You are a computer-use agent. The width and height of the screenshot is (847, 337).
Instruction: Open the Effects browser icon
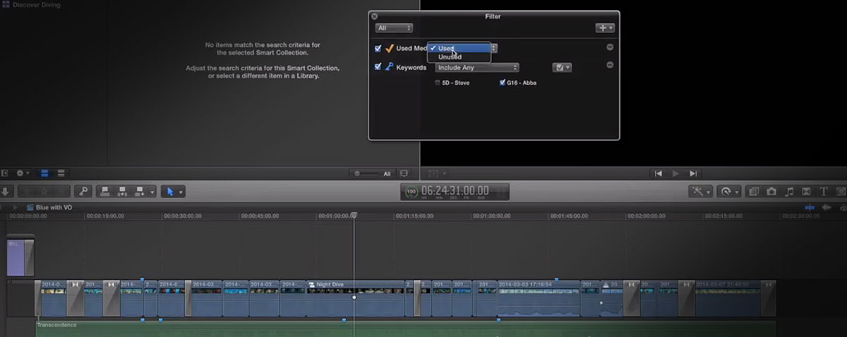(x=755, y=191)
